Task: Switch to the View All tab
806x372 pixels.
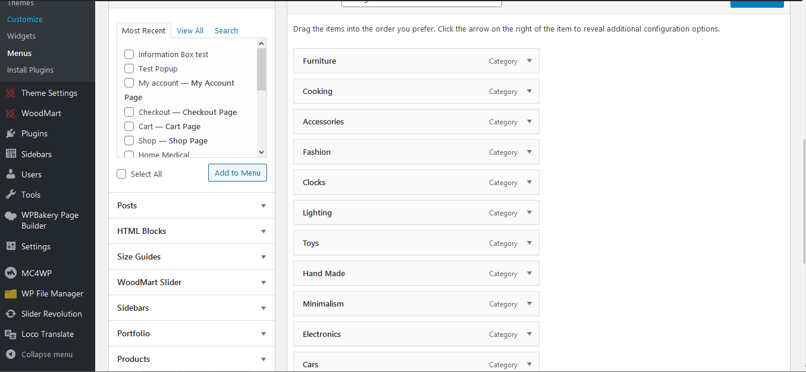Action: coord(190,30)
